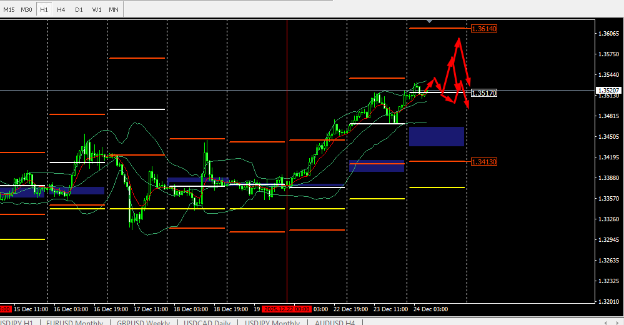624x325 pixels.
Task: Click the right chart-tabs scroll arrow
Action: (x=617, y=322)
